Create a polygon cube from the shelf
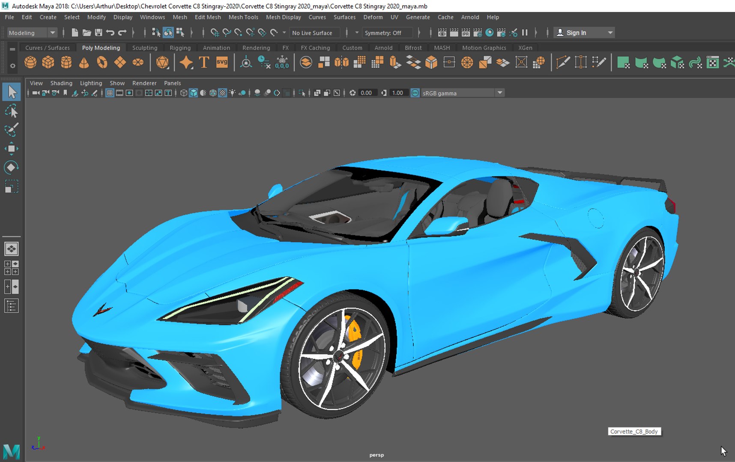Viewport: 735px width, 462px height. point(48,62)
